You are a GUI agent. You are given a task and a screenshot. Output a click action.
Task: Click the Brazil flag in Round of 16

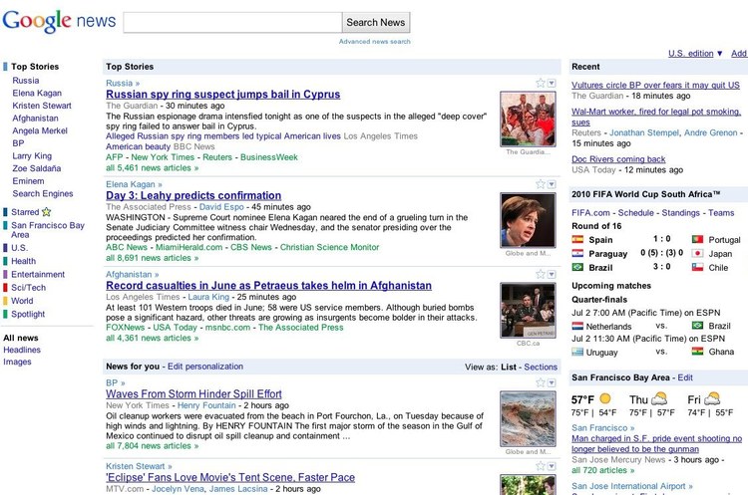577,267
